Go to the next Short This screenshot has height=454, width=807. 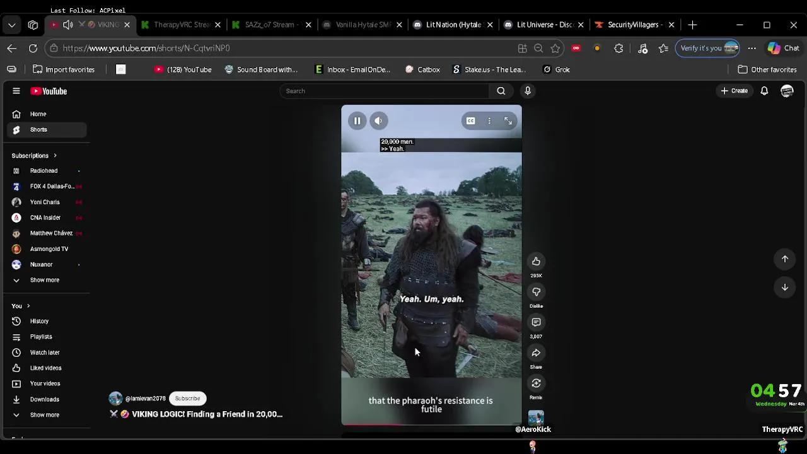coord(785,288)
